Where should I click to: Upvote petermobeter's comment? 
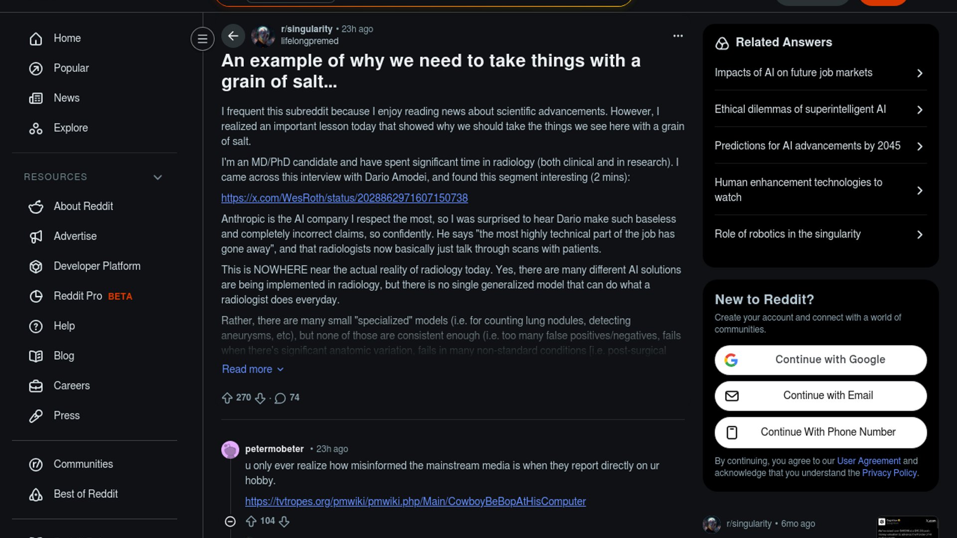pos(251,521)
